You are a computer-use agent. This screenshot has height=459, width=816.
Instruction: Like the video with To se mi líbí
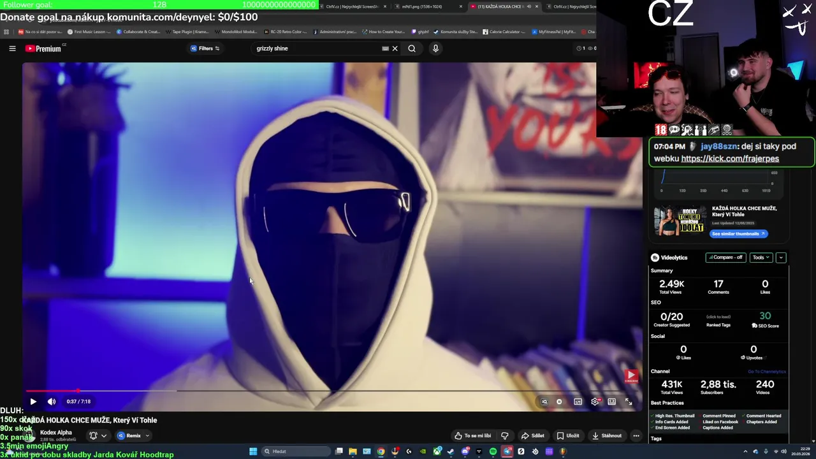472,435
